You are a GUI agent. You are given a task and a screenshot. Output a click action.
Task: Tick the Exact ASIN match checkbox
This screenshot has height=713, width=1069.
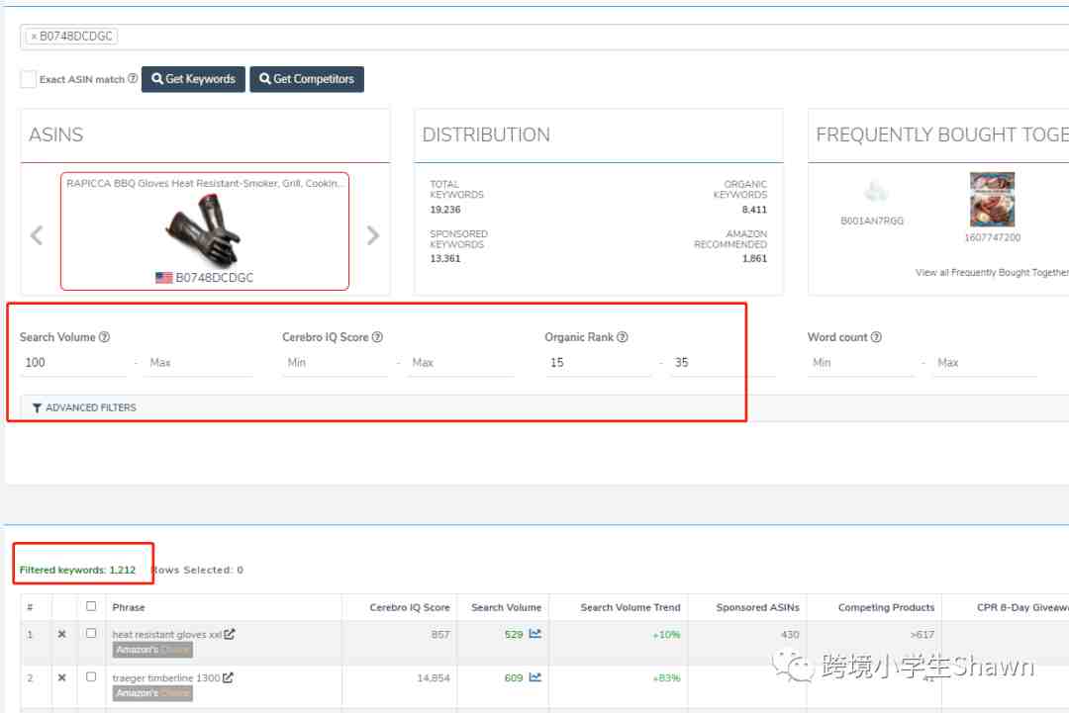[x=28, y=79]
